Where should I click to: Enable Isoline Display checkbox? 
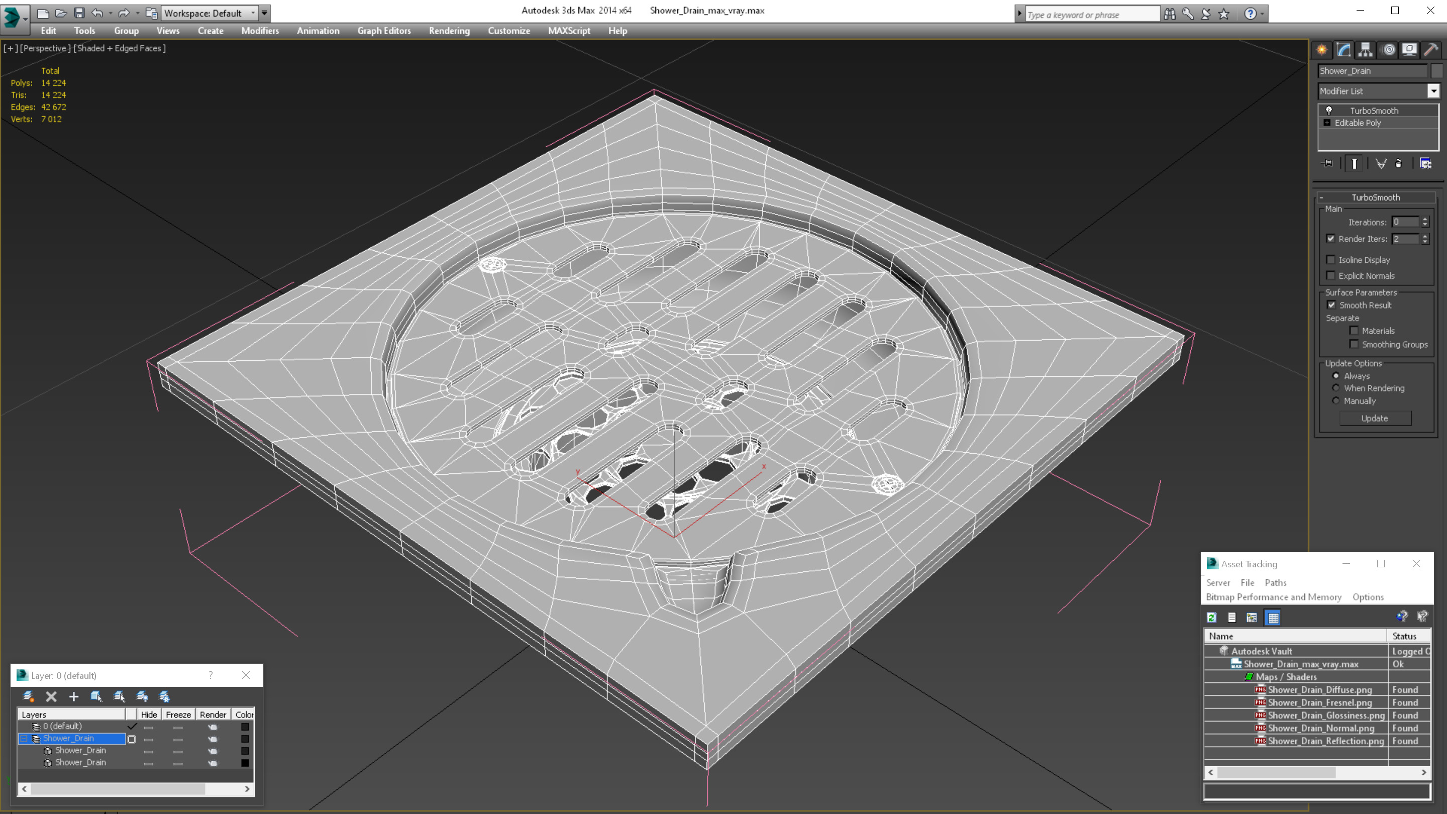pyautogui.click(x=1330, y=260)
